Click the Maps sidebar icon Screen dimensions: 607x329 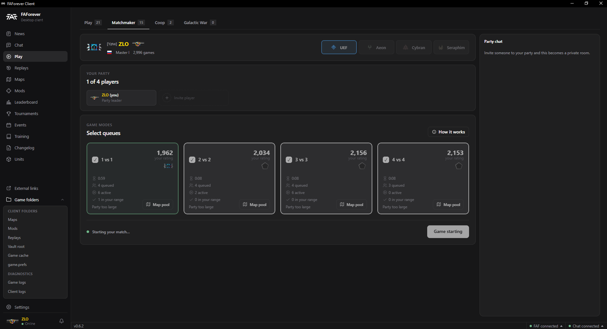click(x=9, y=79)
